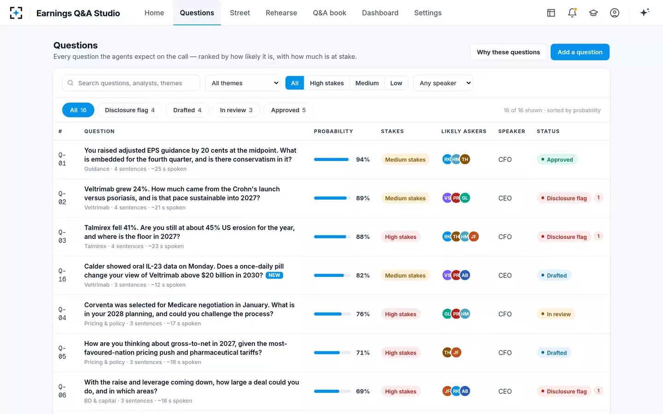Show all with the All 16 chip
The image size is (663, 414).
click(x=78, y=110)
